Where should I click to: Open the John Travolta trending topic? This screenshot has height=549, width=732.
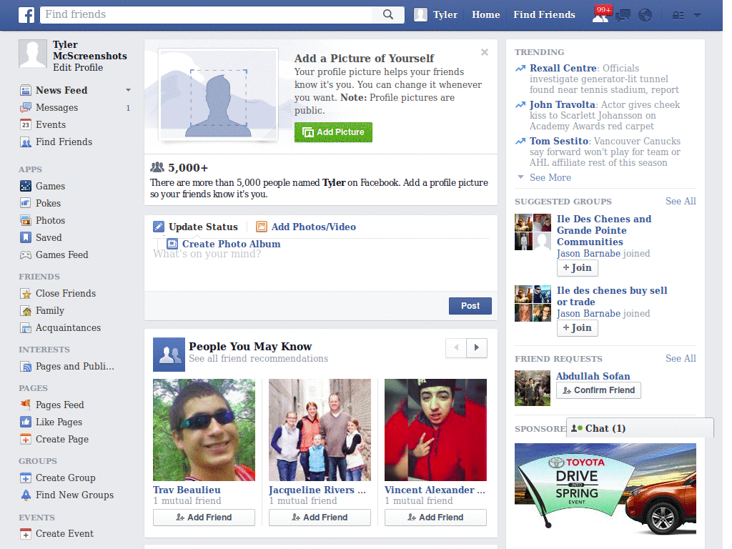[562, 104]
